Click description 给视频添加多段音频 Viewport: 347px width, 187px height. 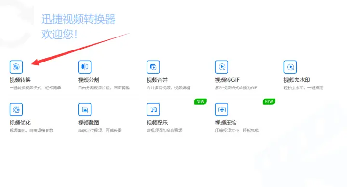click(164, 130)
